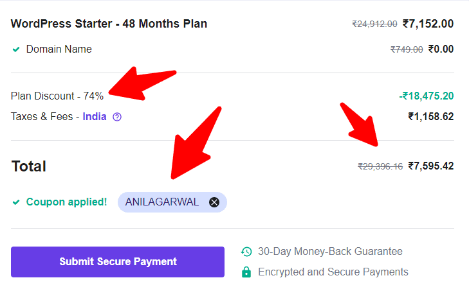Image resolution: width=469 pixels, height=296 pixels.
Task: Click the Coupon applied! label
Action: [66, 202]
